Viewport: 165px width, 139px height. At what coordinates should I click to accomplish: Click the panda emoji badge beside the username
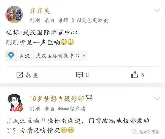click(x=89, y=98)
